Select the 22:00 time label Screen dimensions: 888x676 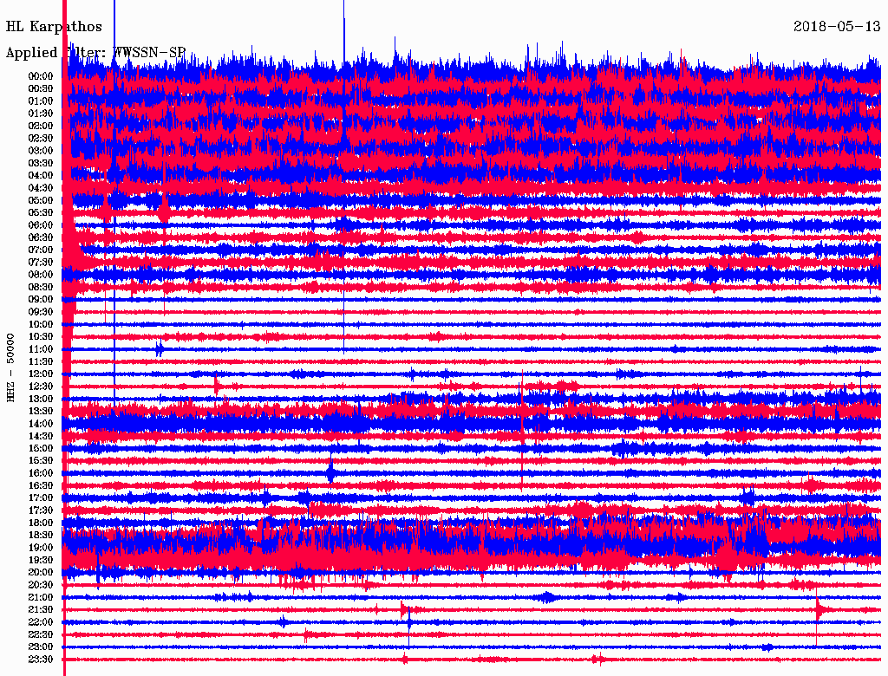coord(40,622)
